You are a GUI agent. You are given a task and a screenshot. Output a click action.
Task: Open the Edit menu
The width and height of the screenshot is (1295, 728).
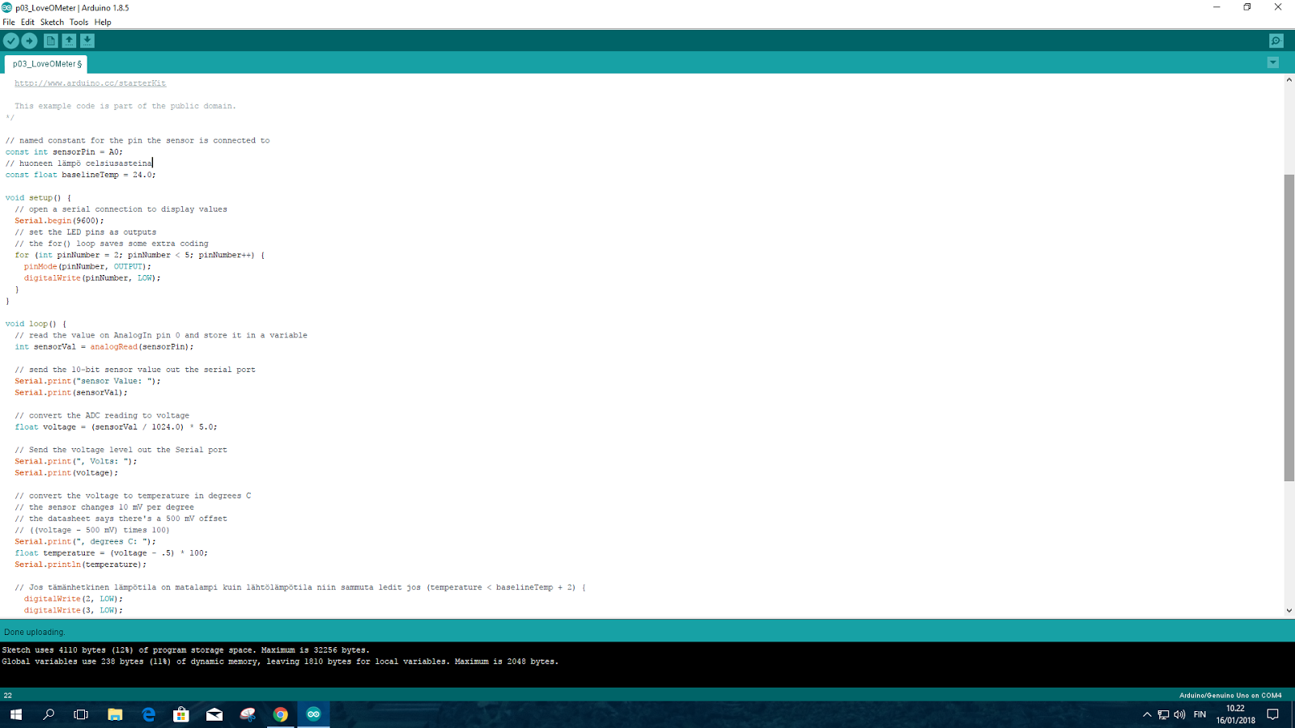(28, 22)
